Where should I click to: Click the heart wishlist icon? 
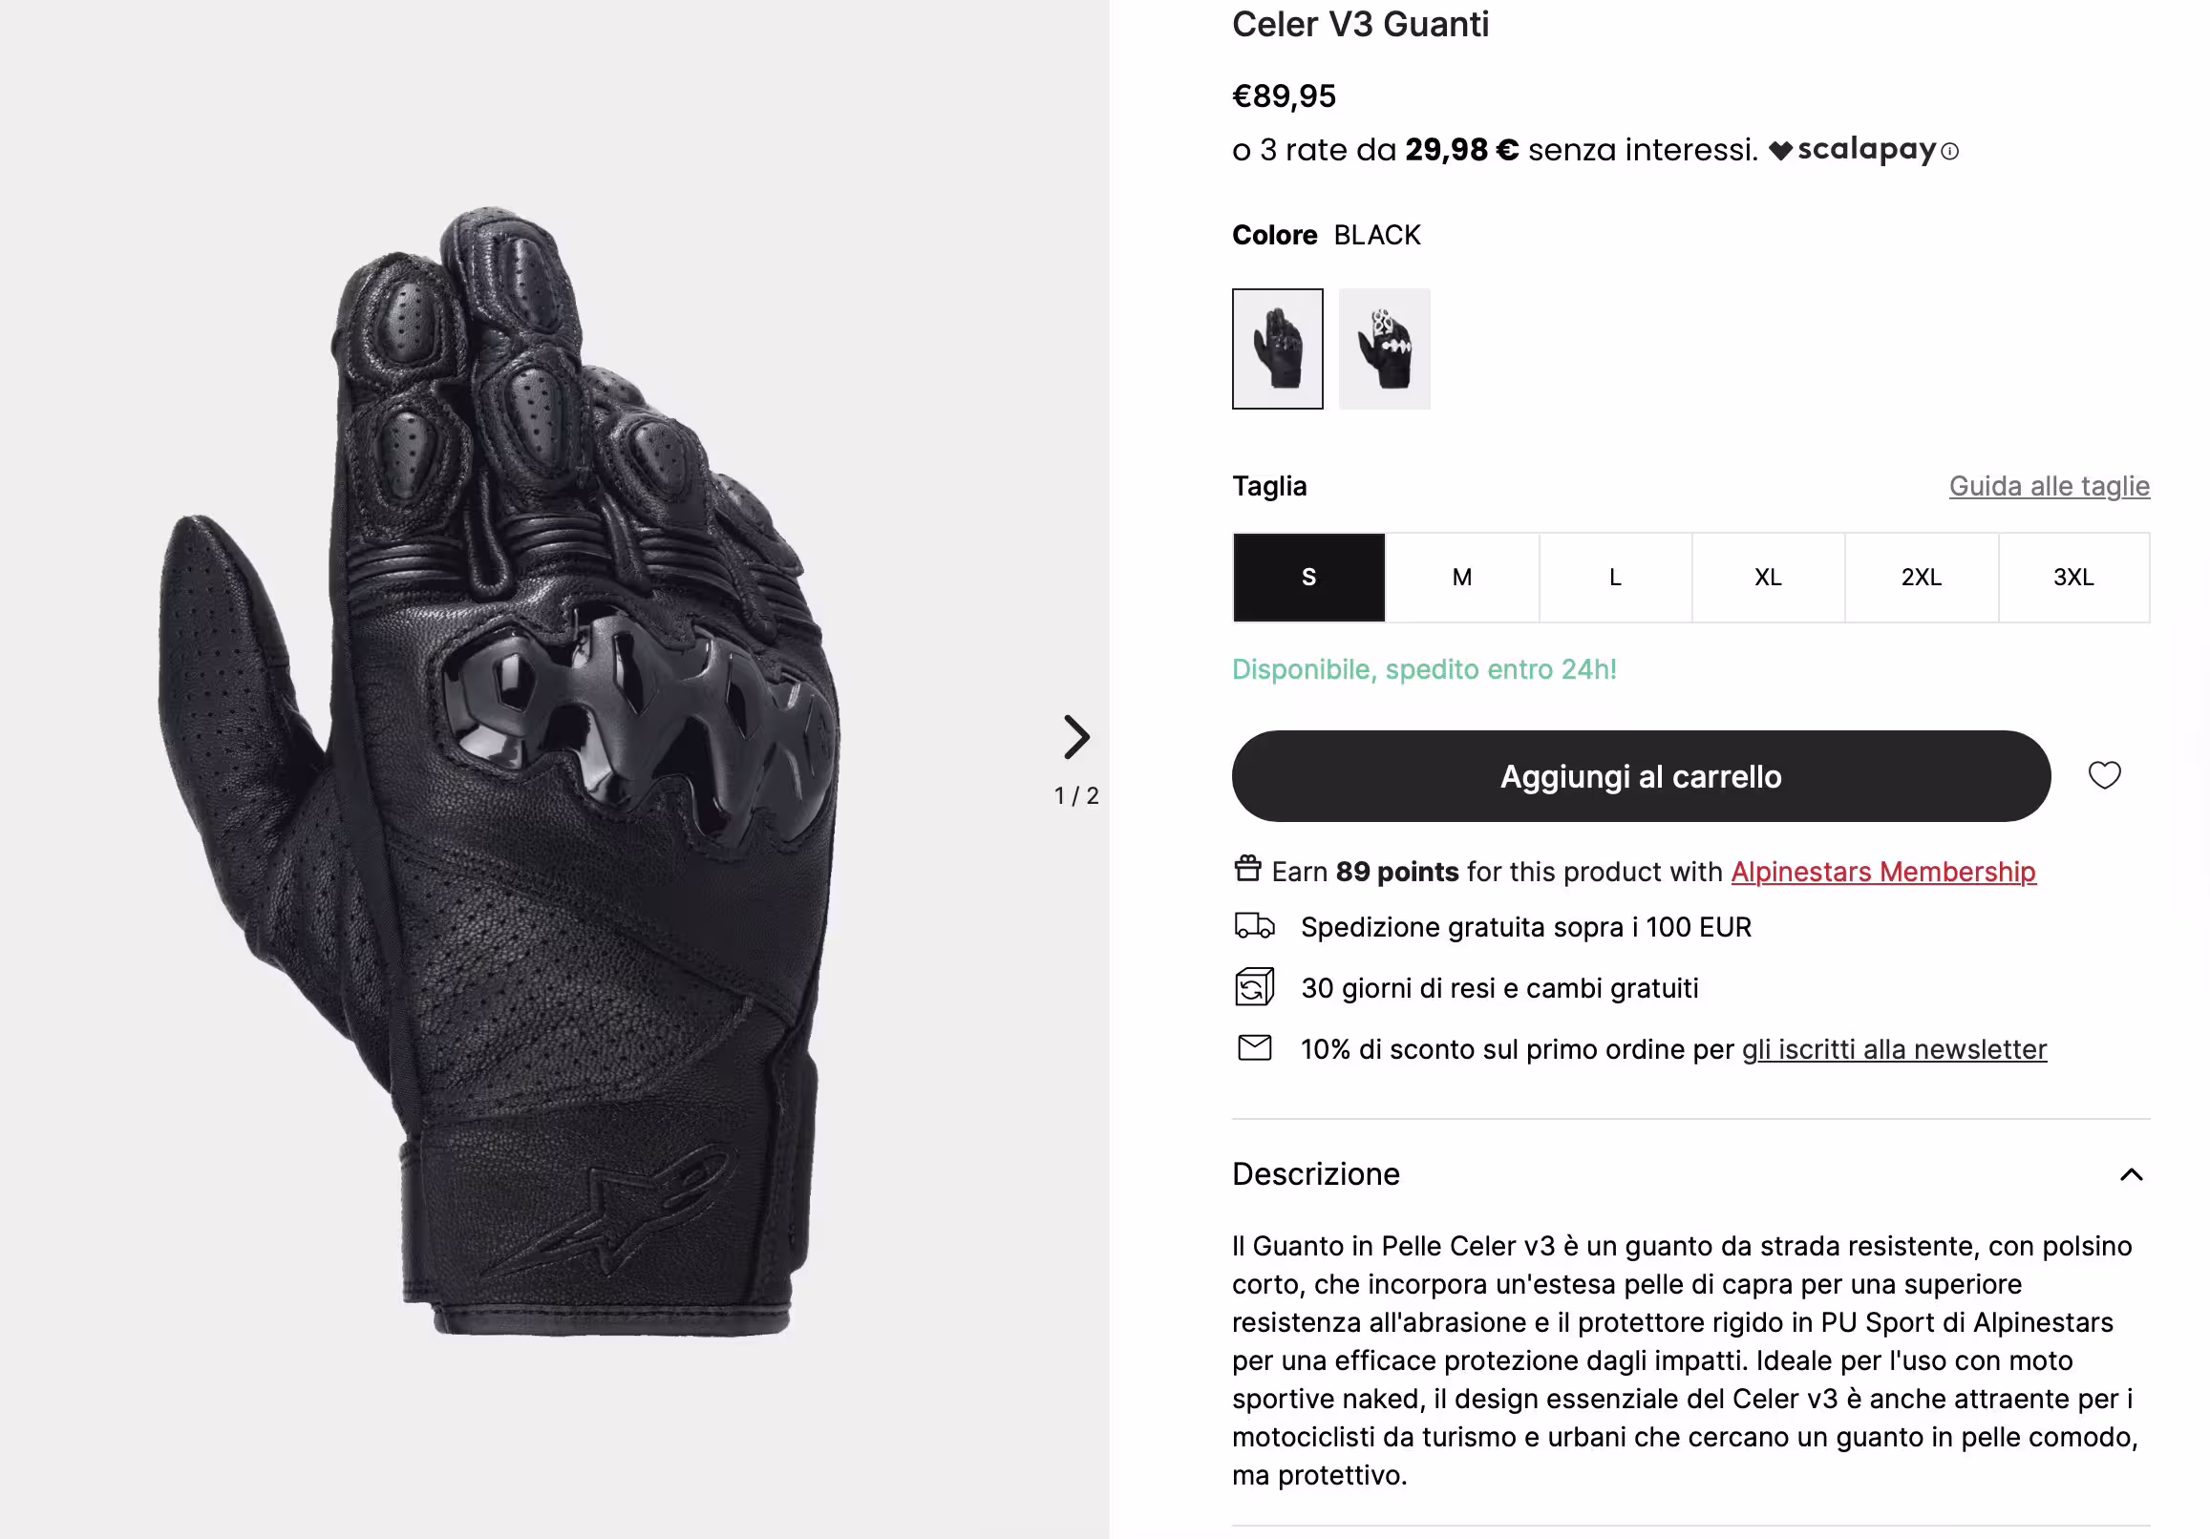[x=2104, y=775]
